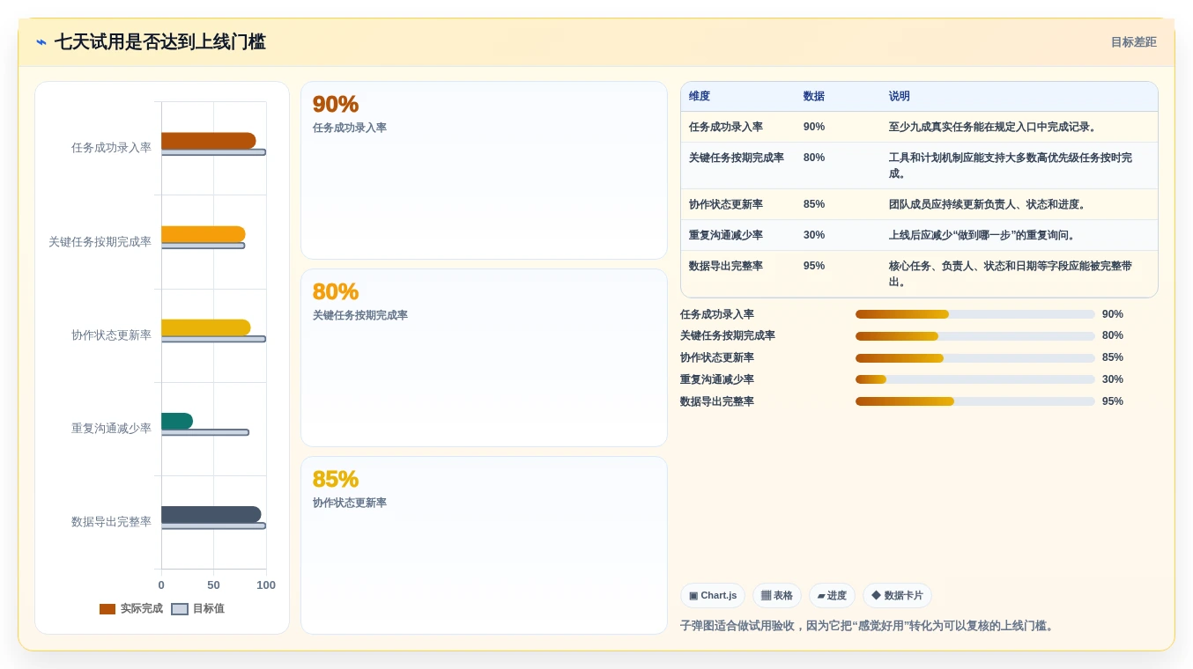Screen dimensions: 1193x669
Task: Click the 重复沟通减少率 chart axis label
Action: [111, 429]
